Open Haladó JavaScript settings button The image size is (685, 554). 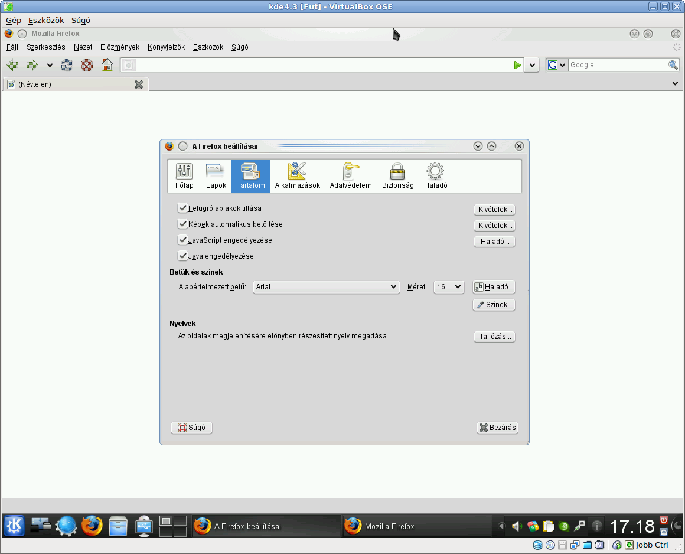point(494,241)
